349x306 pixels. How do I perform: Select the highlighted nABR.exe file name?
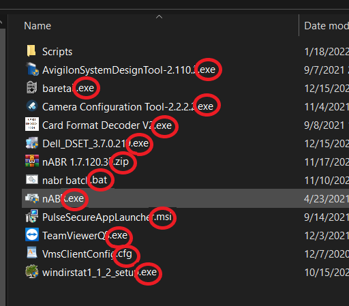click(63, 199)
